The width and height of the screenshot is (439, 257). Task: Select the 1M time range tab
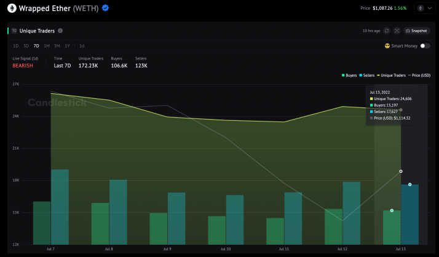tap(47, 46)
